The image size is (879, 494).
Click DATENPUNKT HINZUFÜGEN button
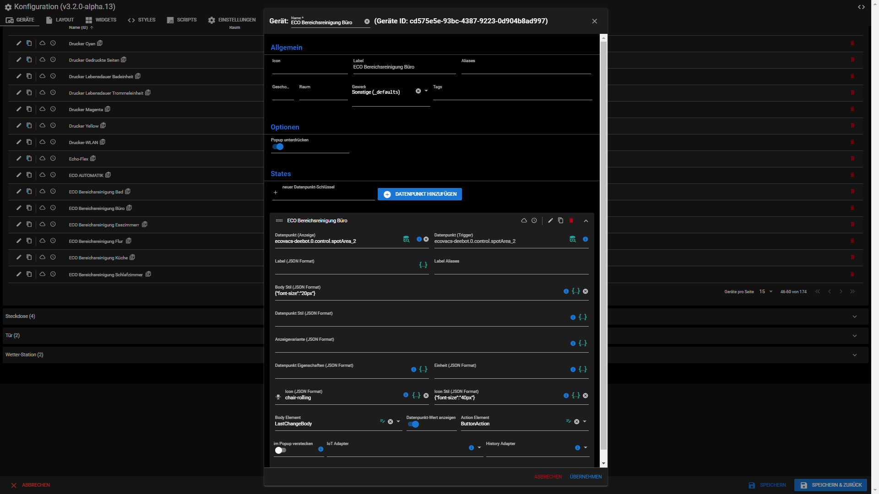pyautogui.click(x=420, y=194)
